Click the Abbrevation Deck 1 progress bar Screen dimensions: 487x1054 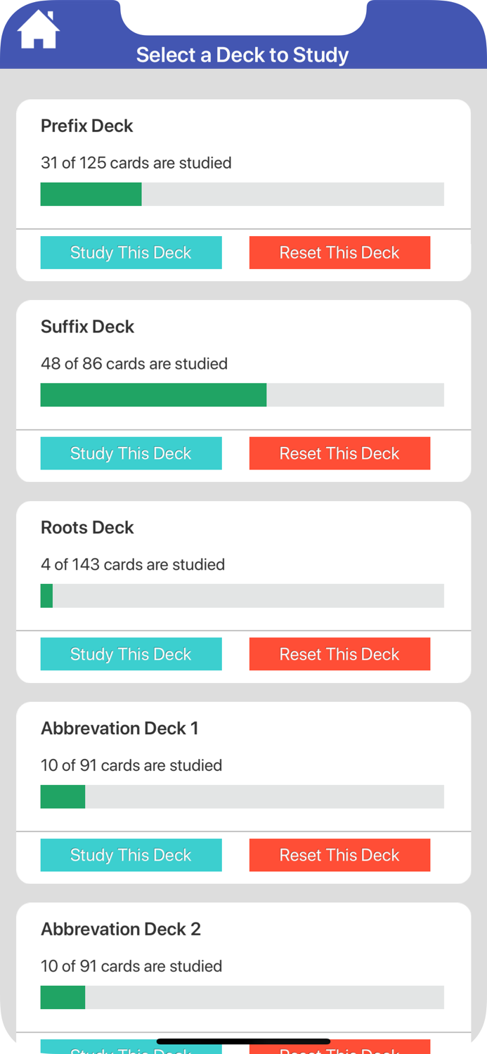point(242,796)
